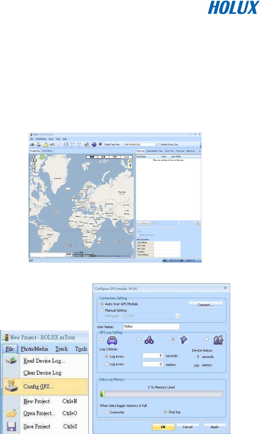Open the COM port dropdown

pyautogui.click(x=177, y=316)
